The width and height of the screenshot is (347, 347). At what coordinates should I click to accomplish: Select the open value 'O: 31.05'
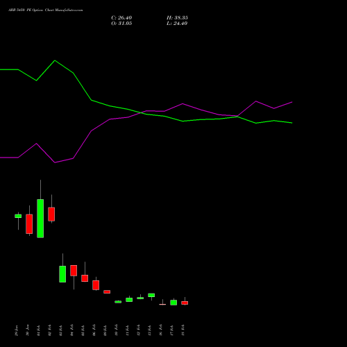coord(121,24)
